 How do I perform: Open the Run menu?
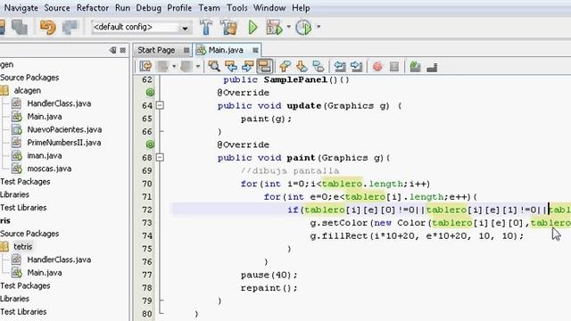[122, 8]
